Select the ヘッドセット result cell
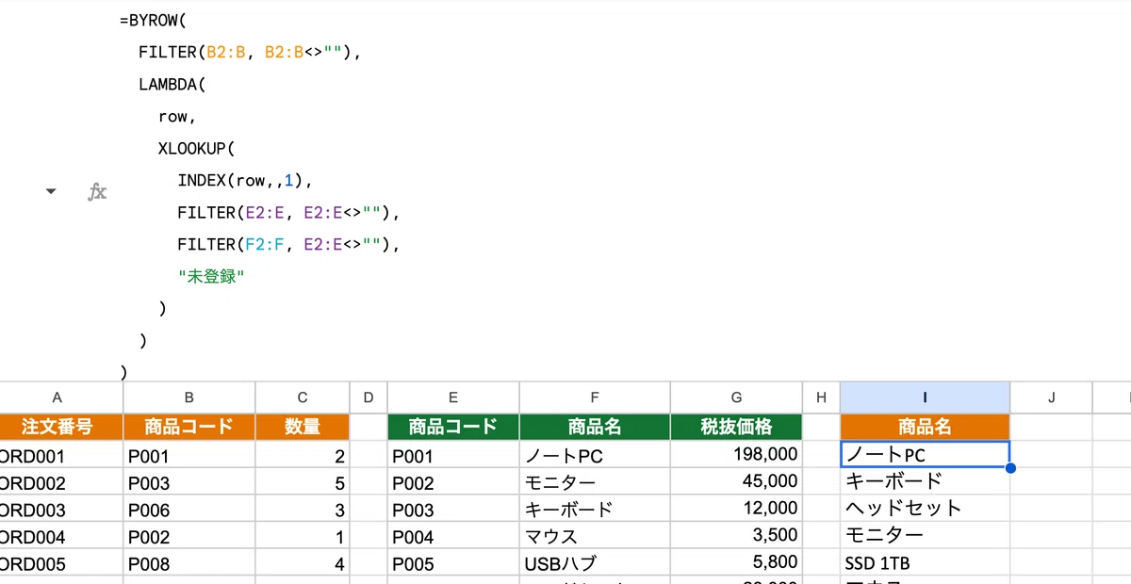Viewport: 1131px width, 584px height. 925,510
